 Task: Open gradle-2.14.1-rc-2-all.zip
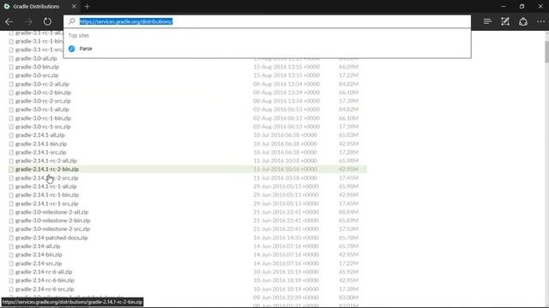pos(45,161)
